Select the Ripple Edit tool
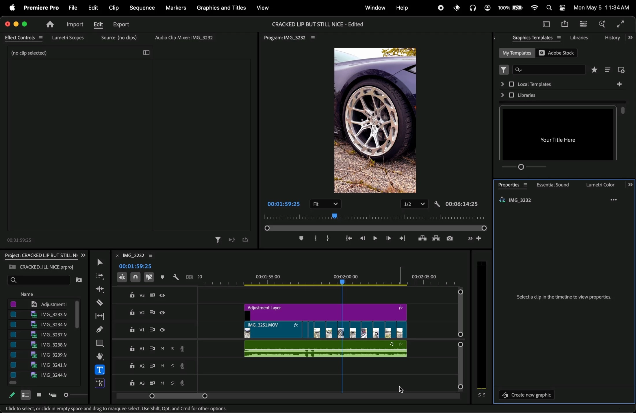Image resolution: width=636 pixels, height=413 pixels. coord(100,289)
